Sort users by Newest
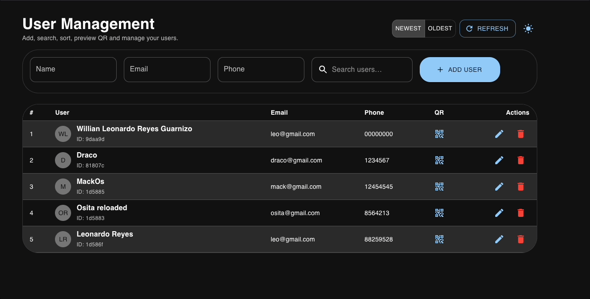The image size is (590, 299). (x=408, y=29)
